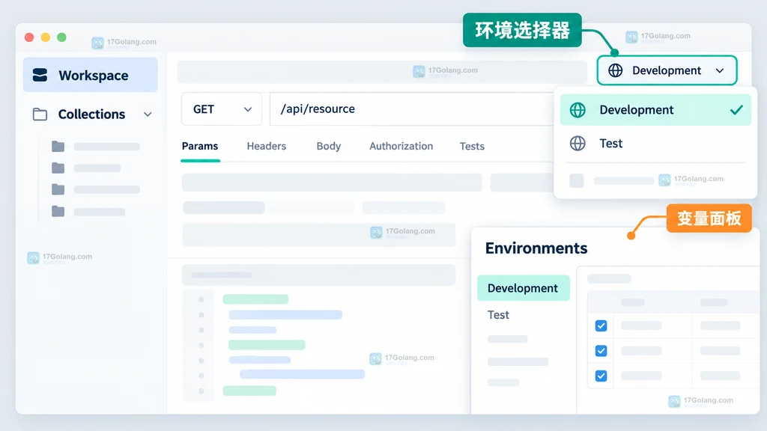This screenshot has height=431, width=767.
Task: Click the globe icon in environment selector
Action: (x=616, y=70)
